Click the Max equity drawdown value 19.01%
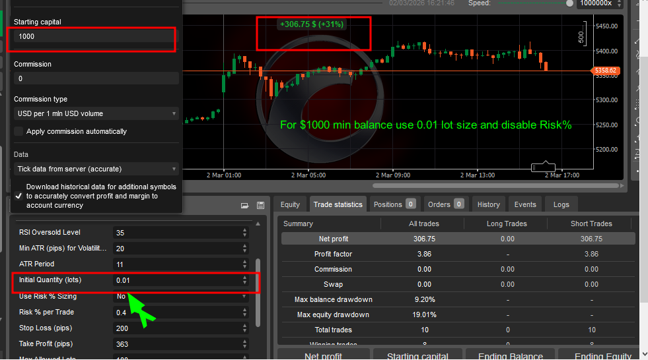Viewport: 648px width, 360px height. [425, 315]
